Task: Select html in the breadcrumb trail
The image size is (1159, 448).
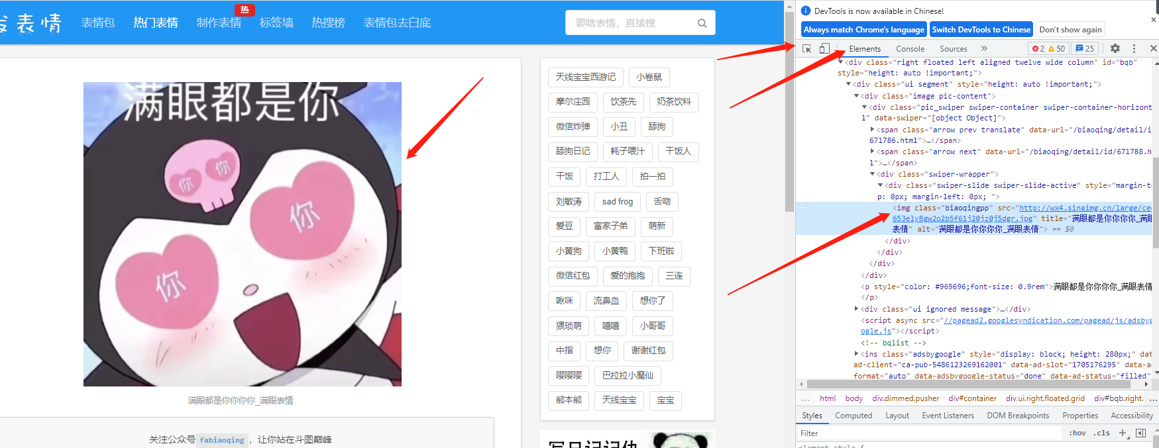Action: [x=828, y=398]
